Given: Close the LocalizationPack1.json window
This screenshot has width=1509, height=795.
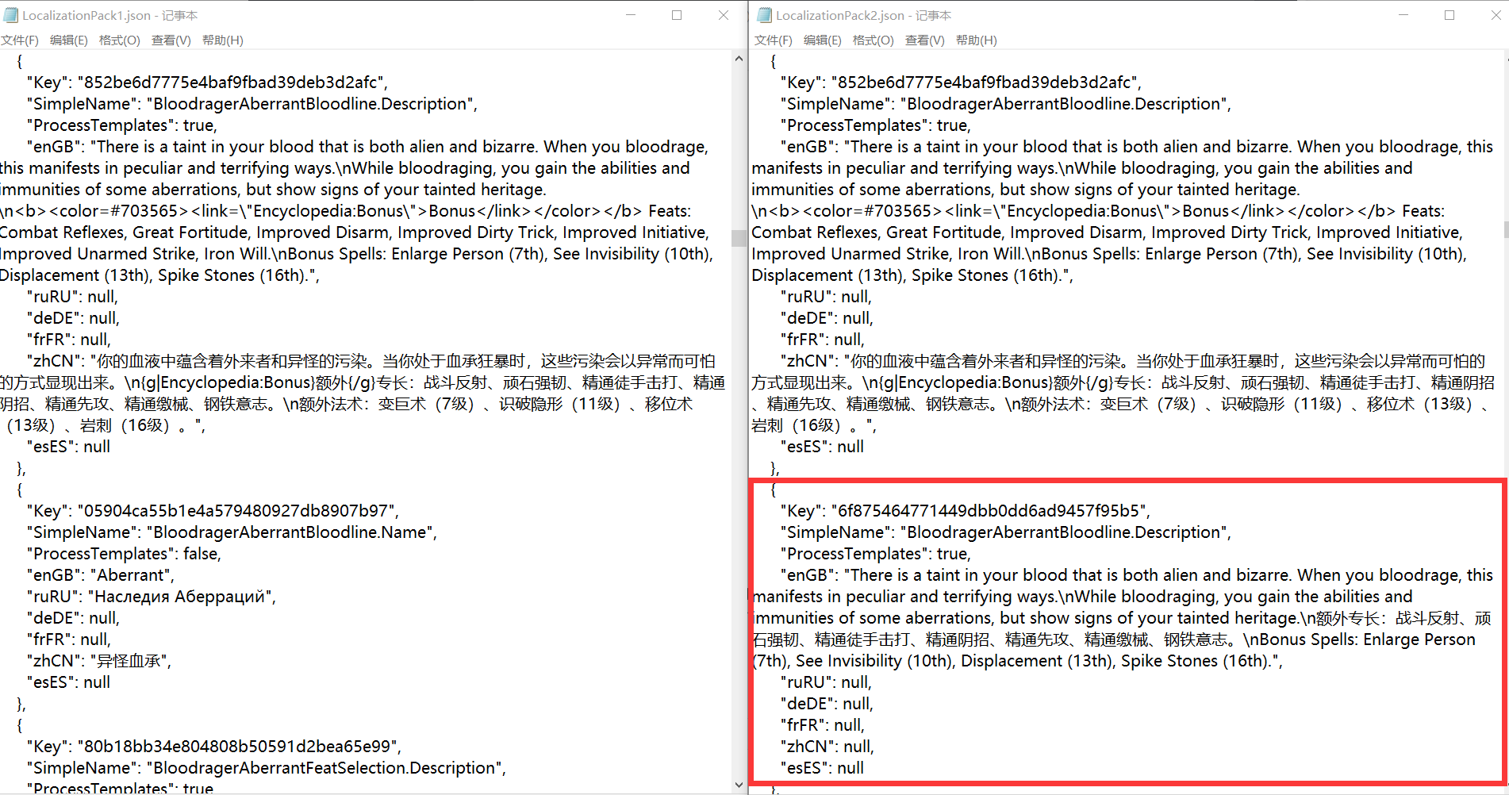Looking at the screenshot, I should [724, 15].
